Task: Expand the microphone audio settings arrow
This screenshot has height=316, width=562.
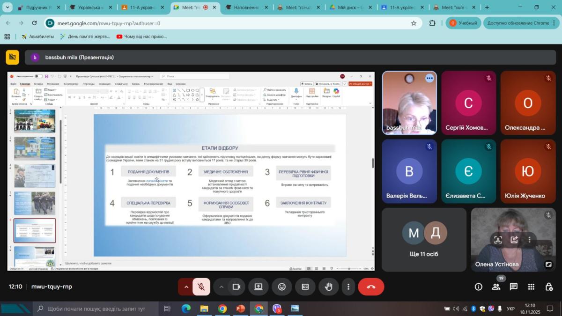Action: 186,287
